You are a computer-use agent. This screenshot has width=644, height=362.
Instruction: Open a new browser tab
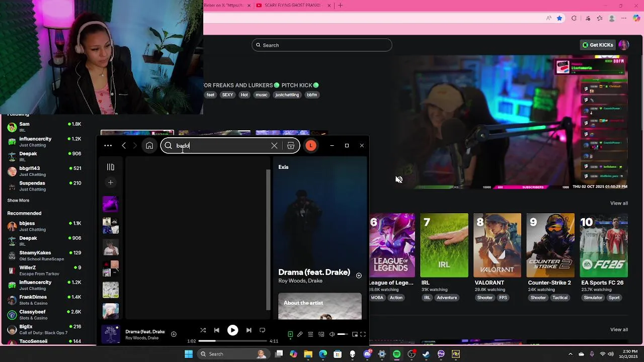point(341,6)
